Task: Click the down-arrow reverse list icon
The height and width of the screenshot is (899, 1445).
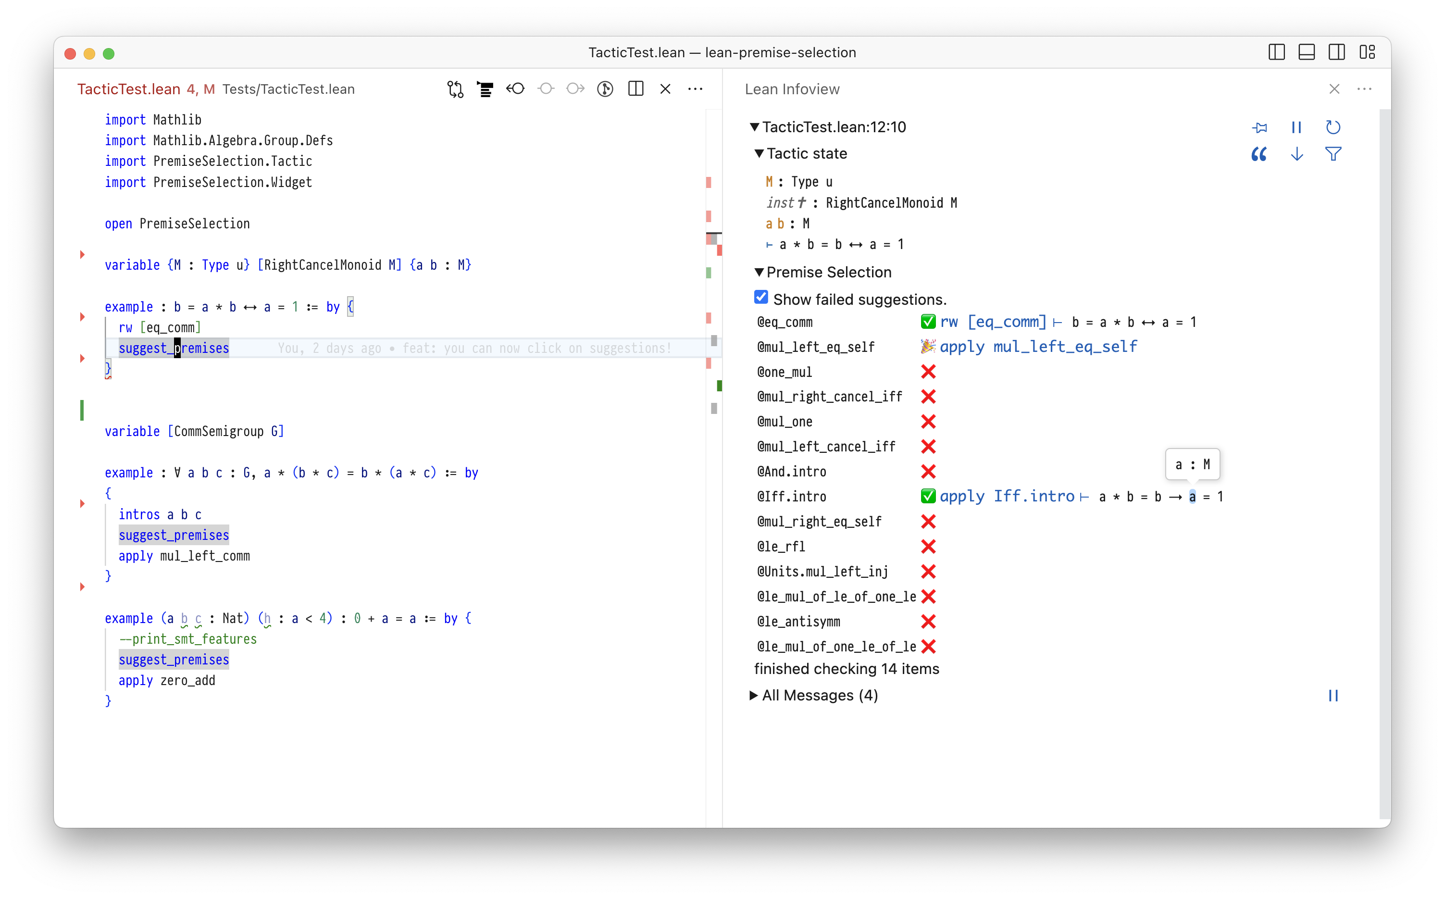Action: pyautogui.click(x=1296, y=155)
